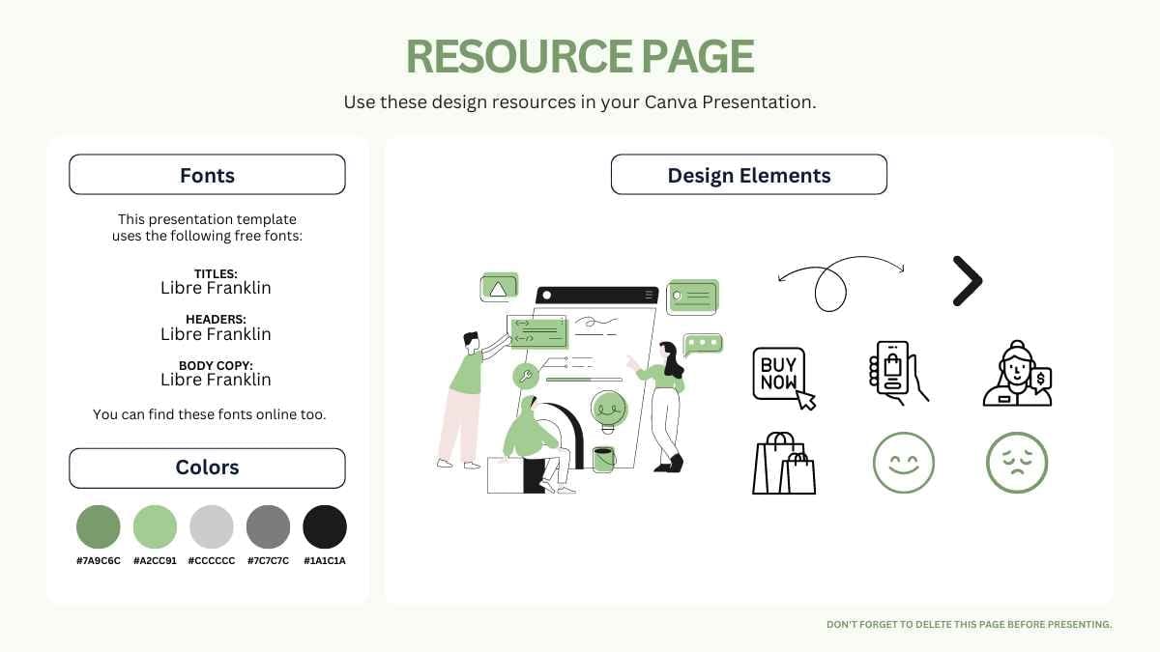1160x652 pixels.
Task: Click the #CCCCCC hex code label
Action: 212,561
